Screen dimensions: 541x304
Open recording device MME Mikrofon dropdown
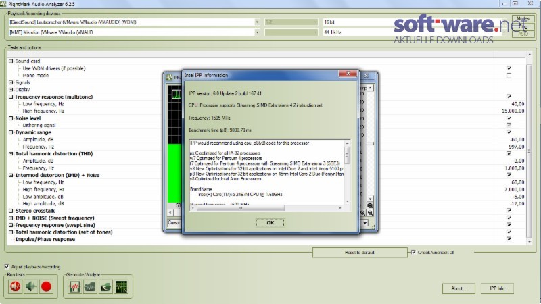[x=257, y=32]
